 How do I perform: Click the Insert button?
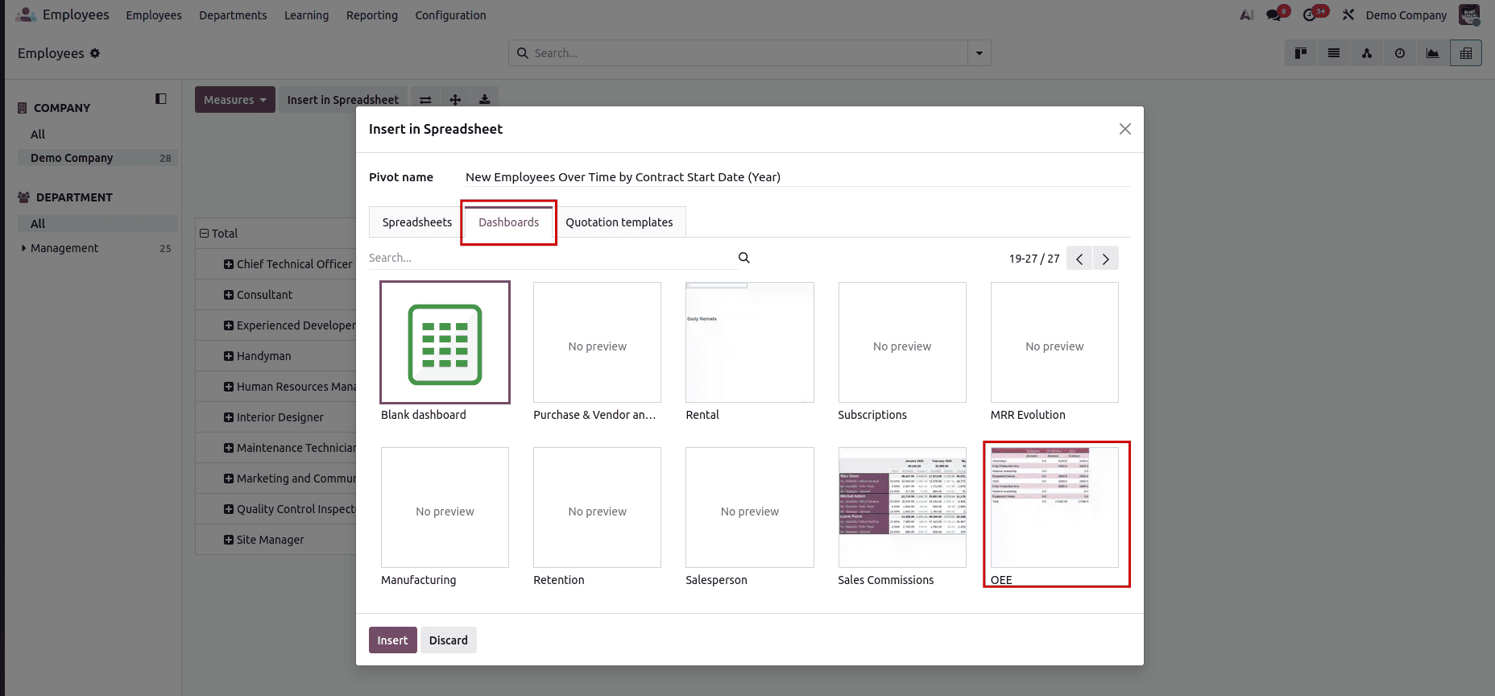point(393,640)
